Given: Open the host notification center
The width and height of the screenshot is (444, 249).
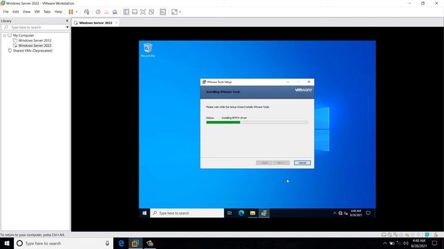Looking at the screenshot, I should [435, 243].
